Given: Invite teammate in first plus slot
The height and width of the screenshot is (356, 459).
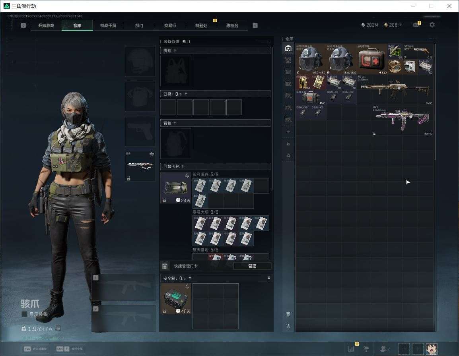Looking at the screenshot, I should pyautogui.click(x=404, y=349).
